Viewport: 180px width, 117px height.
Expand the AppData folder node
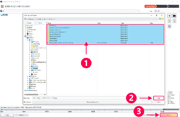pos(30,46)
